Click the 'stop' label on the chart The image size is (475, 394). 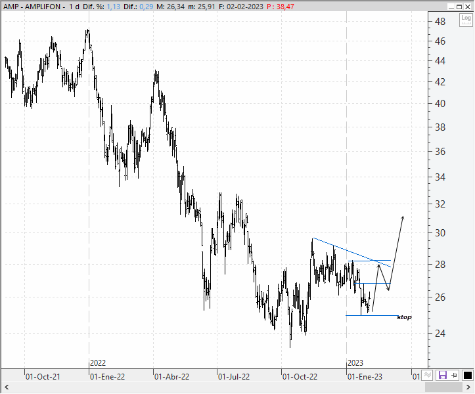point(404,317)
